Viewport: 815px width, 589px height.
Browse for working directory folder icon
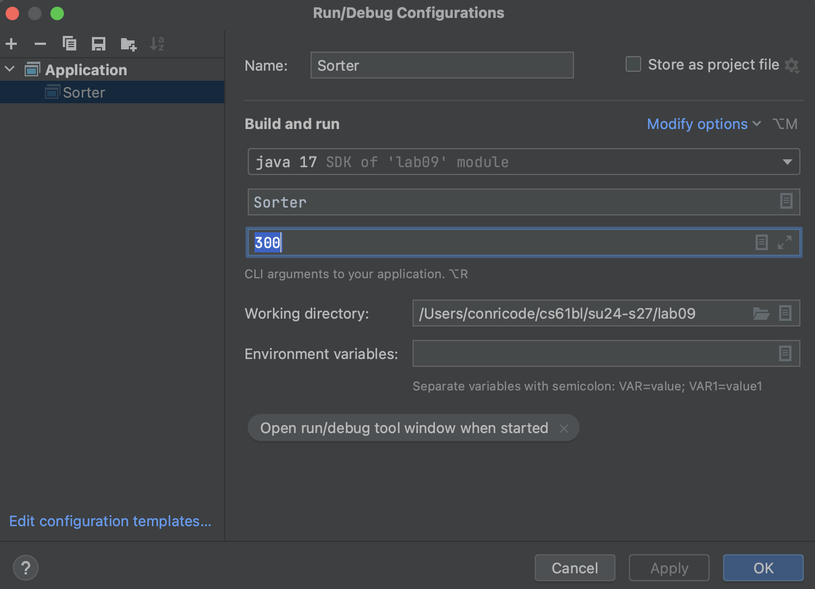coord(761,313)
